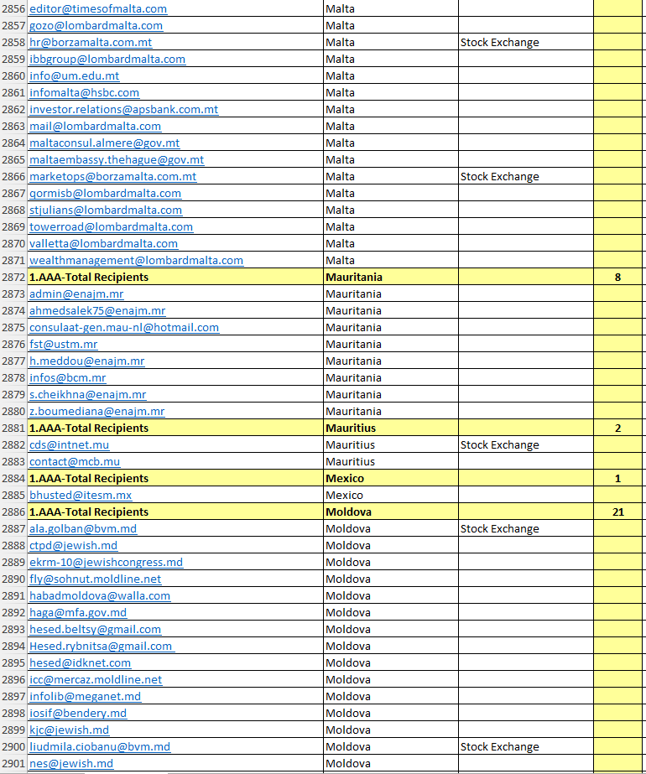Open ekrm-10@jewishcongress.md link

[x=107, y=563]
